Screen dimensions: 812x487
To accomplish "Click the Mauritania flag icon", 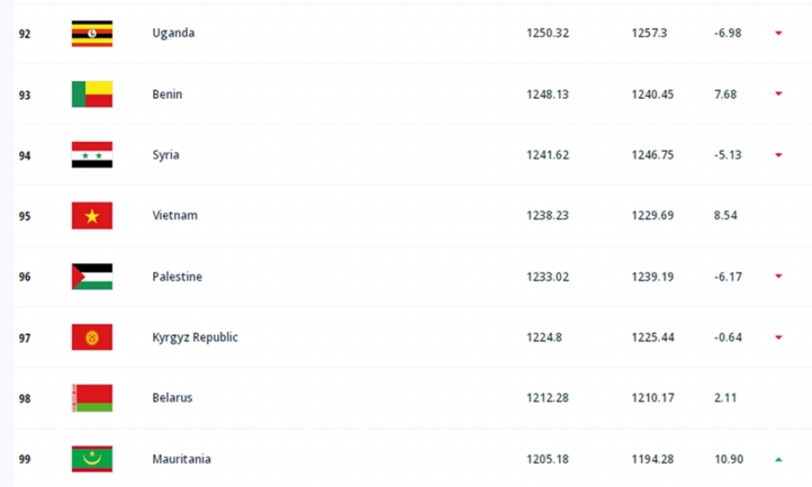I will point(91,459).
